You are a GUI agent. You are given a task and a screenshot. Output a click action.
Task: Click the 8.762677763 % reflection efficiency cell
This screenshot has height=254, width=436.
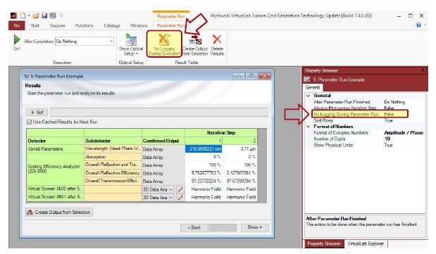[x=204, y=173]
